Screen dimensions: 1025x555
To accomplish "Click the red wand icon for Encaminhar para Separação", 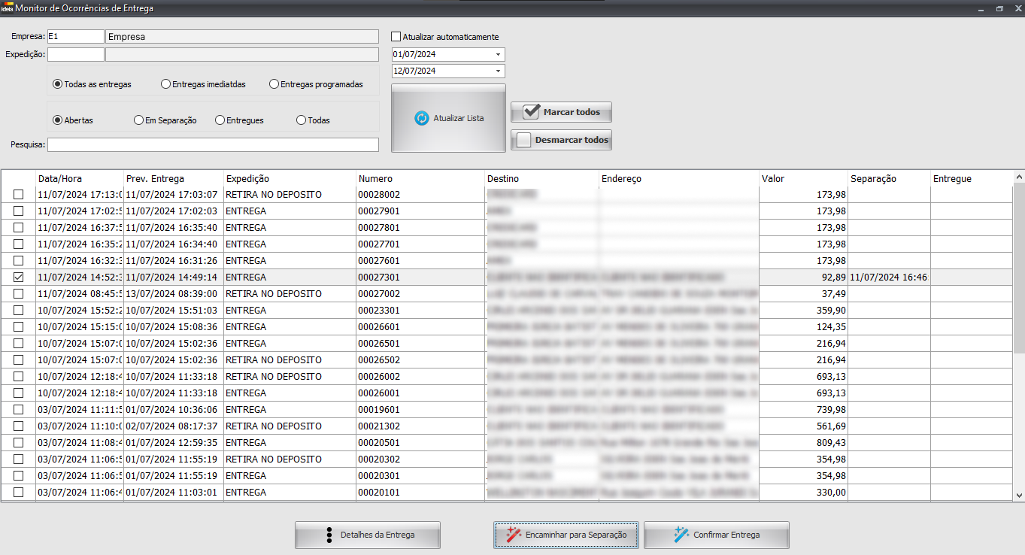I will pos(514,535).
